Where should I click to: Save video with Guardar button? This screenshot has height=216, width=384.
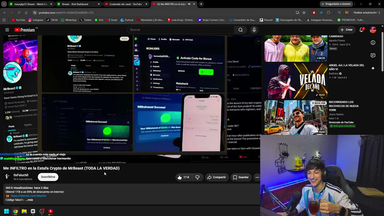[241, 177]
